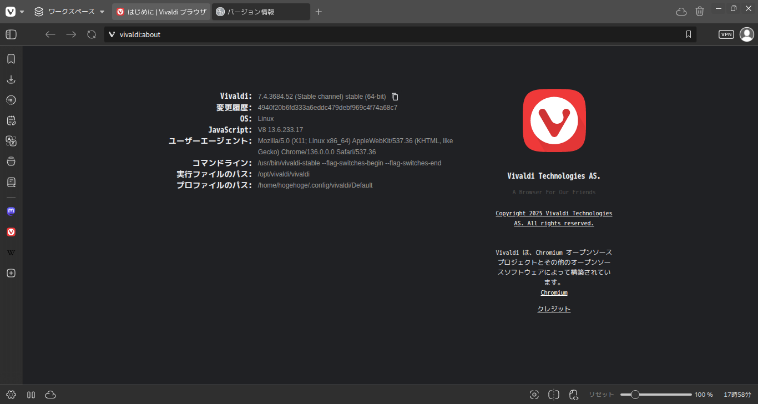758x404 pixels.
Task: Open the History panel in the sidebar
Action: coord(11,100)
